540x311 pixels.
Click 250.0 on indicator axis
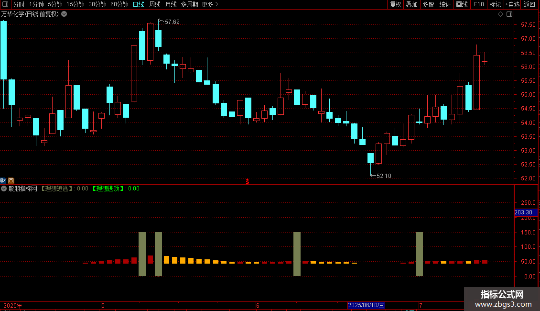(528, 203)
